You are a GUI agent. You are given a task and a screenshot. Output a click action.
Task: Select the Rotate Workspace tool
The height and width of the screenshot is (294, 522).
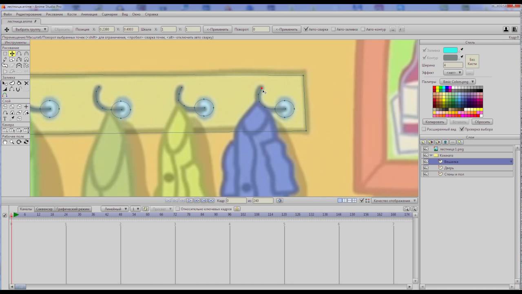click(19, 142)
